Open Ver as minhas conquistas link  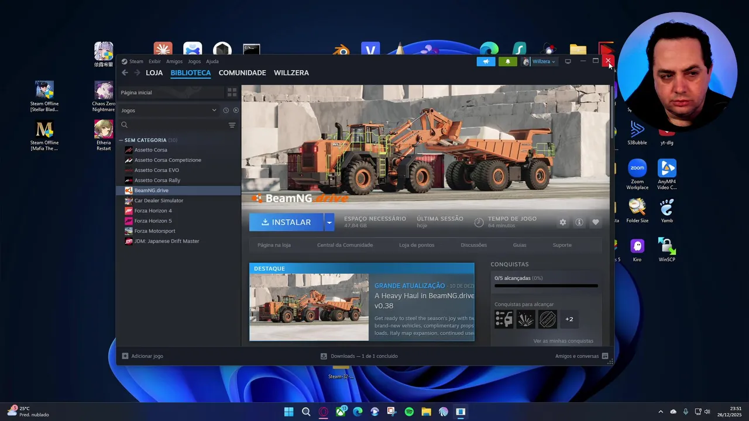pyautogui.click(x=563, y=341)
